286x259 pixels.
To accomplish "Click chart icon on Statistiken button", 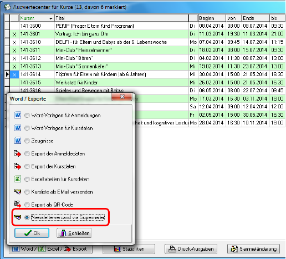I will coord(117,249).
